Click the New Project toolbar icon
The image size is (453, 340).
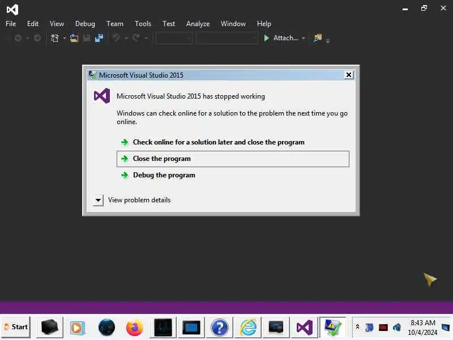point(54,38)
